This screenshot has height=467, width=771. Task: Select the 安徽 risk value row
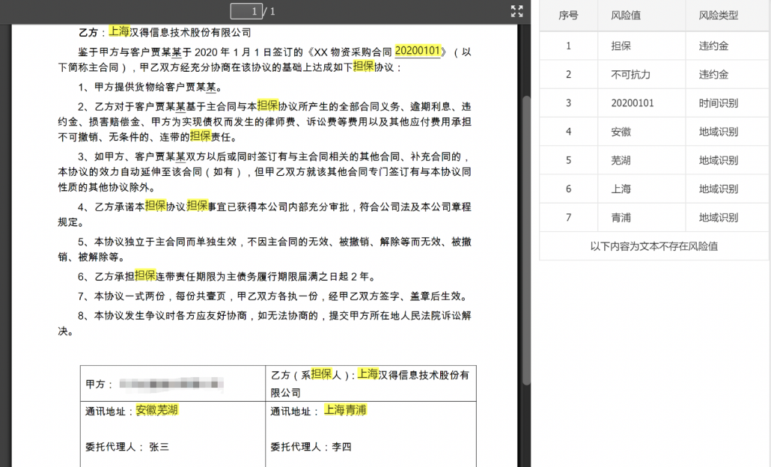coord(621,132)
